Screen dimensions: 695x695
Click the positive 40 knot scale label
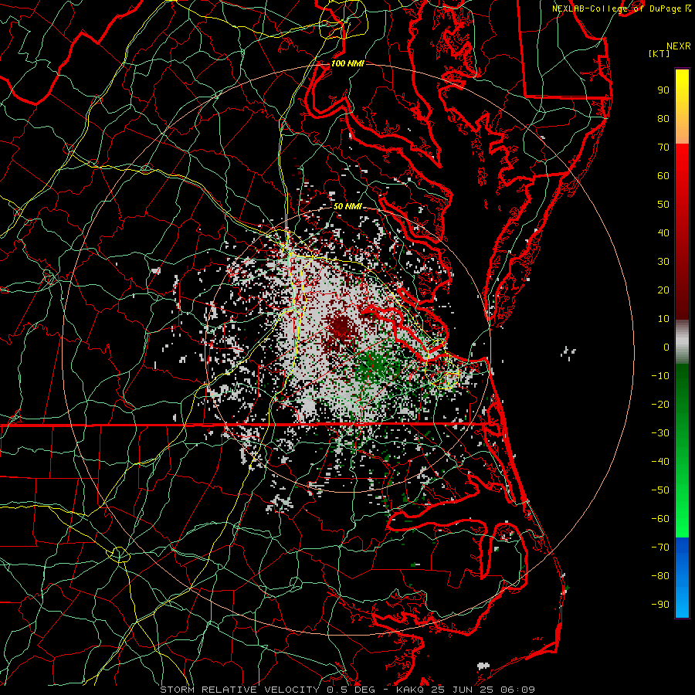[x=663, y=232]
